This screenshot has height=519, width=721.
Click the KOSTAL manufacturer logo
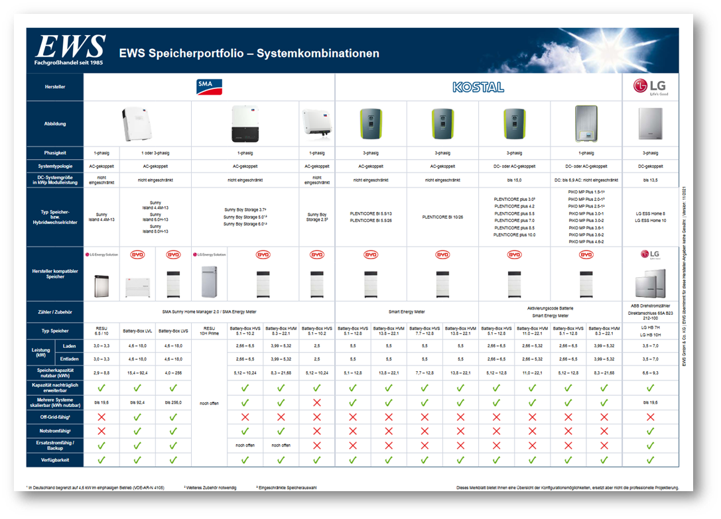pos(478,87)
